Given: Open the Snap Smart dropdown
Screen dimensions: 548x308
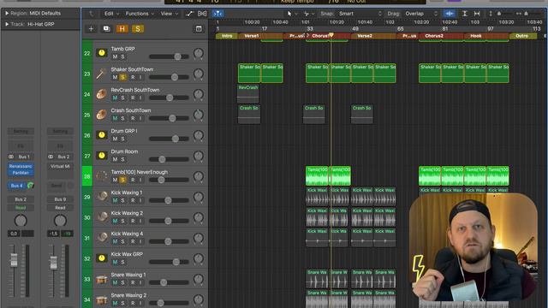Looking at the screenshot, I should tap(360, 14).
